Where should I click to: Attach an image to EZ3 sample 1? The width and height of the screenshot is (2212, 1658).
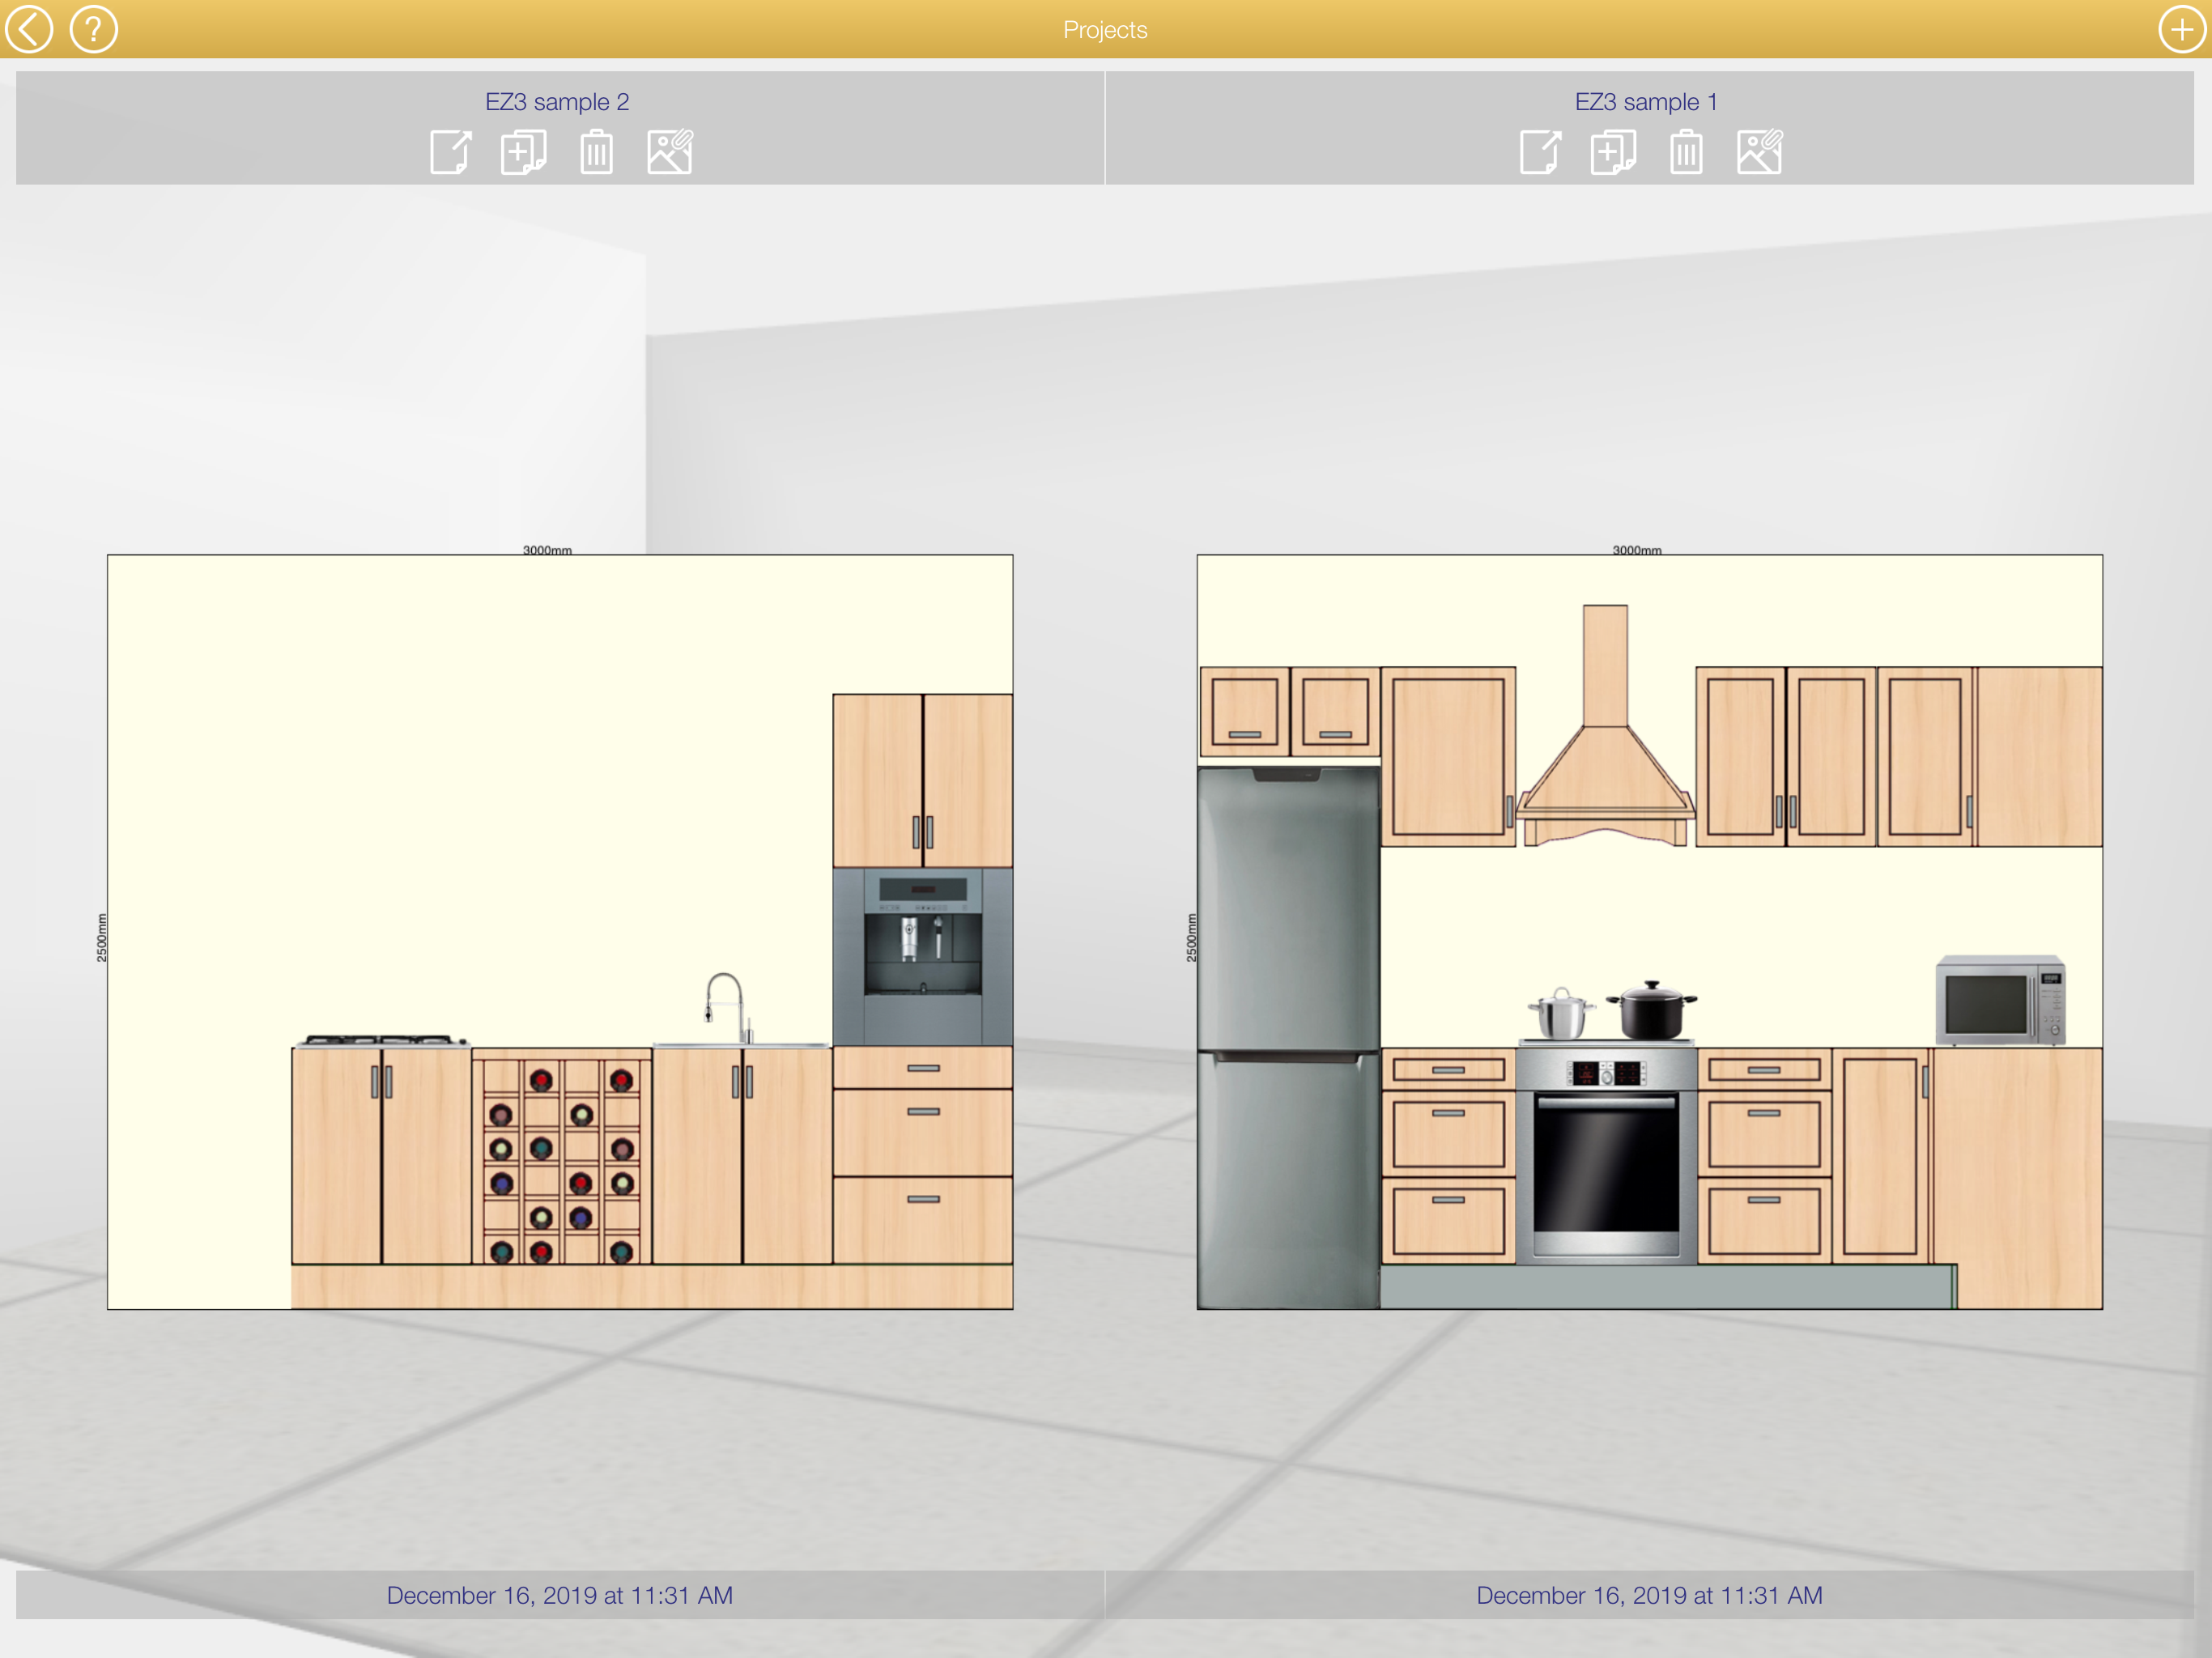pyautogui.click(x=1760, y=153)
